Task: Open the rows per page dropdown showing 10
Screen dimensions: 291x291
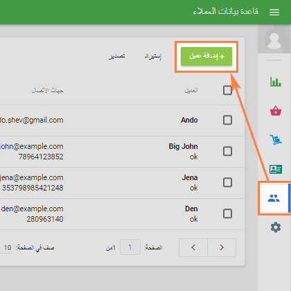Action: [x=6, y=247]
